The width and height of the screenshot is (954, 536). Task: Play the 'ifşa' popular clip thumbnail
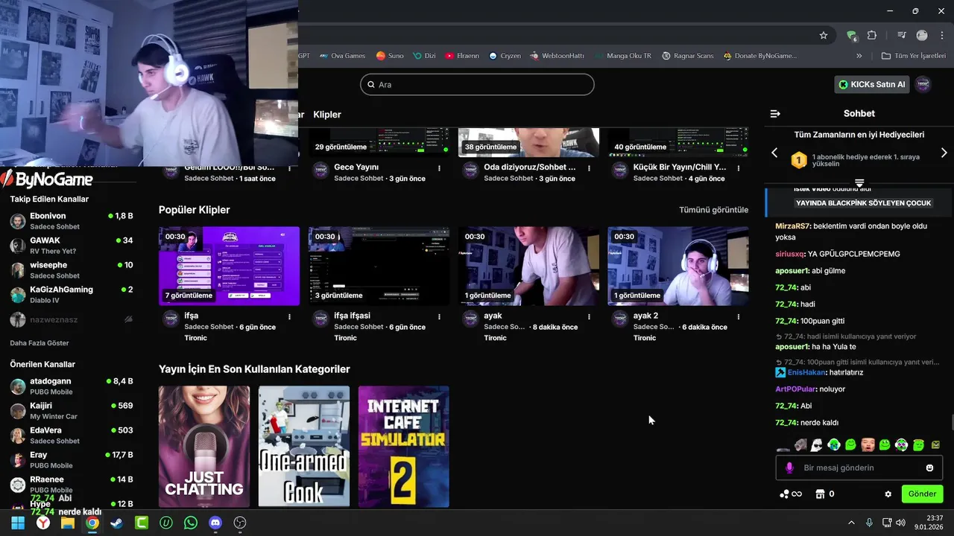pos(229,266)
